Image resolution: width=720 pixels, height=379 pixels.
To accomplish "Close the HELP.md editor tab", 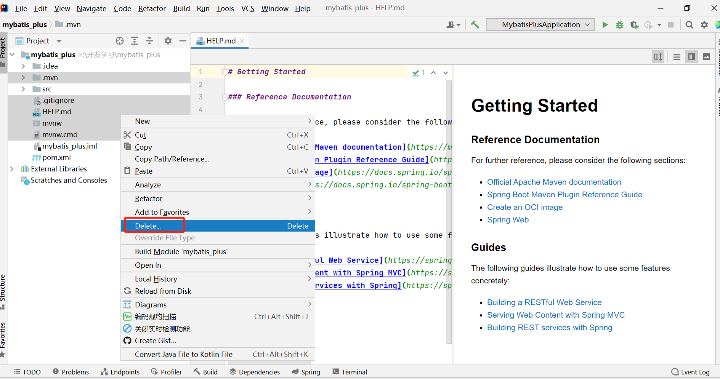I will 242,41.
